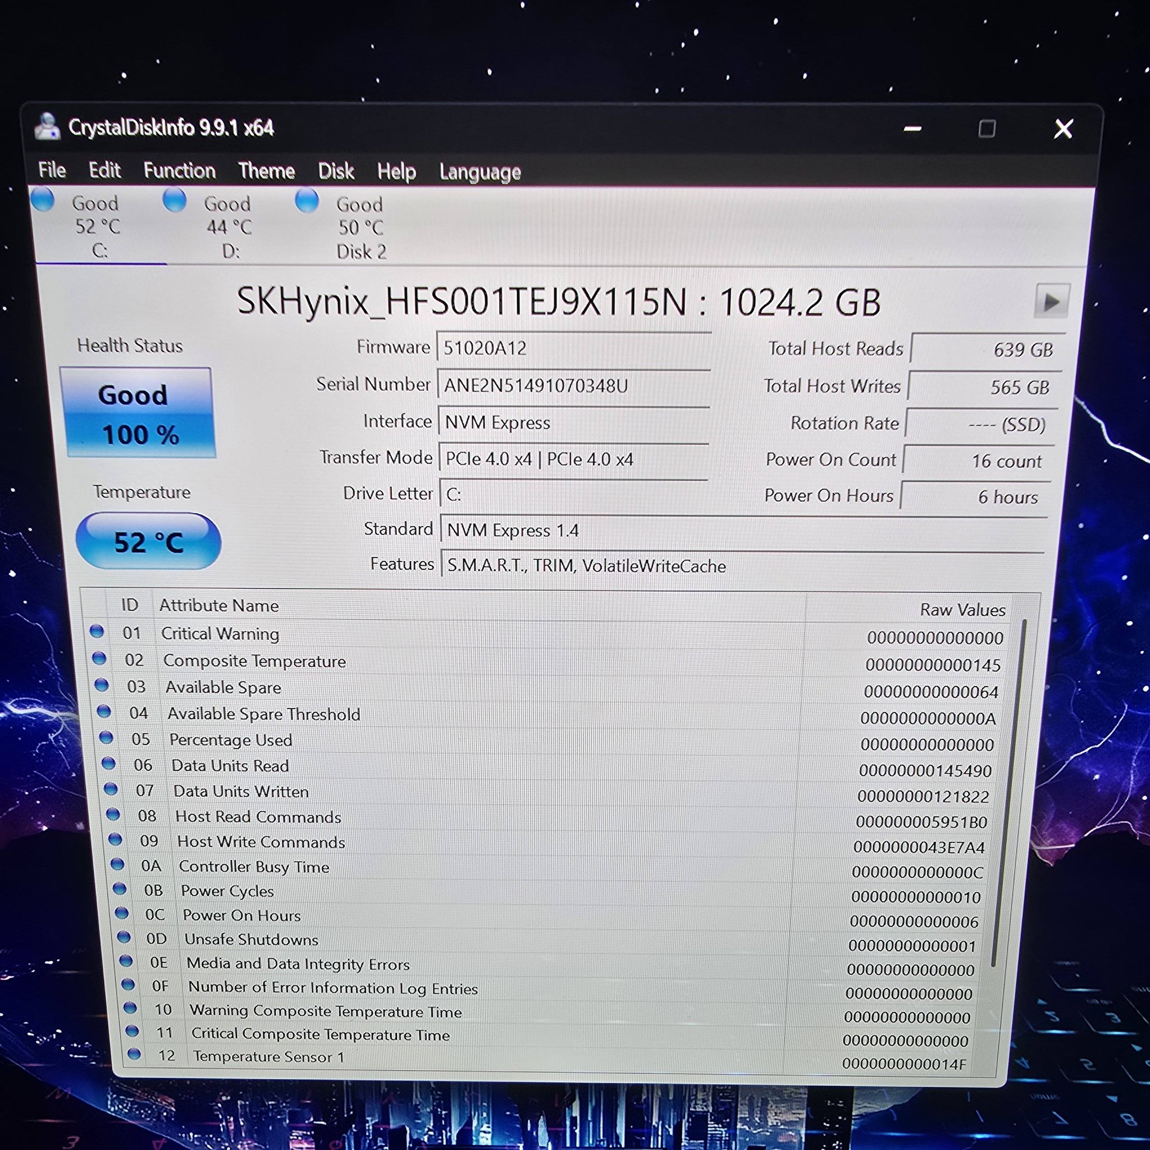Select the C: drive tab
This screenshot has height=1150, width=1150.
pyautogui.click(x=98, y=226)
